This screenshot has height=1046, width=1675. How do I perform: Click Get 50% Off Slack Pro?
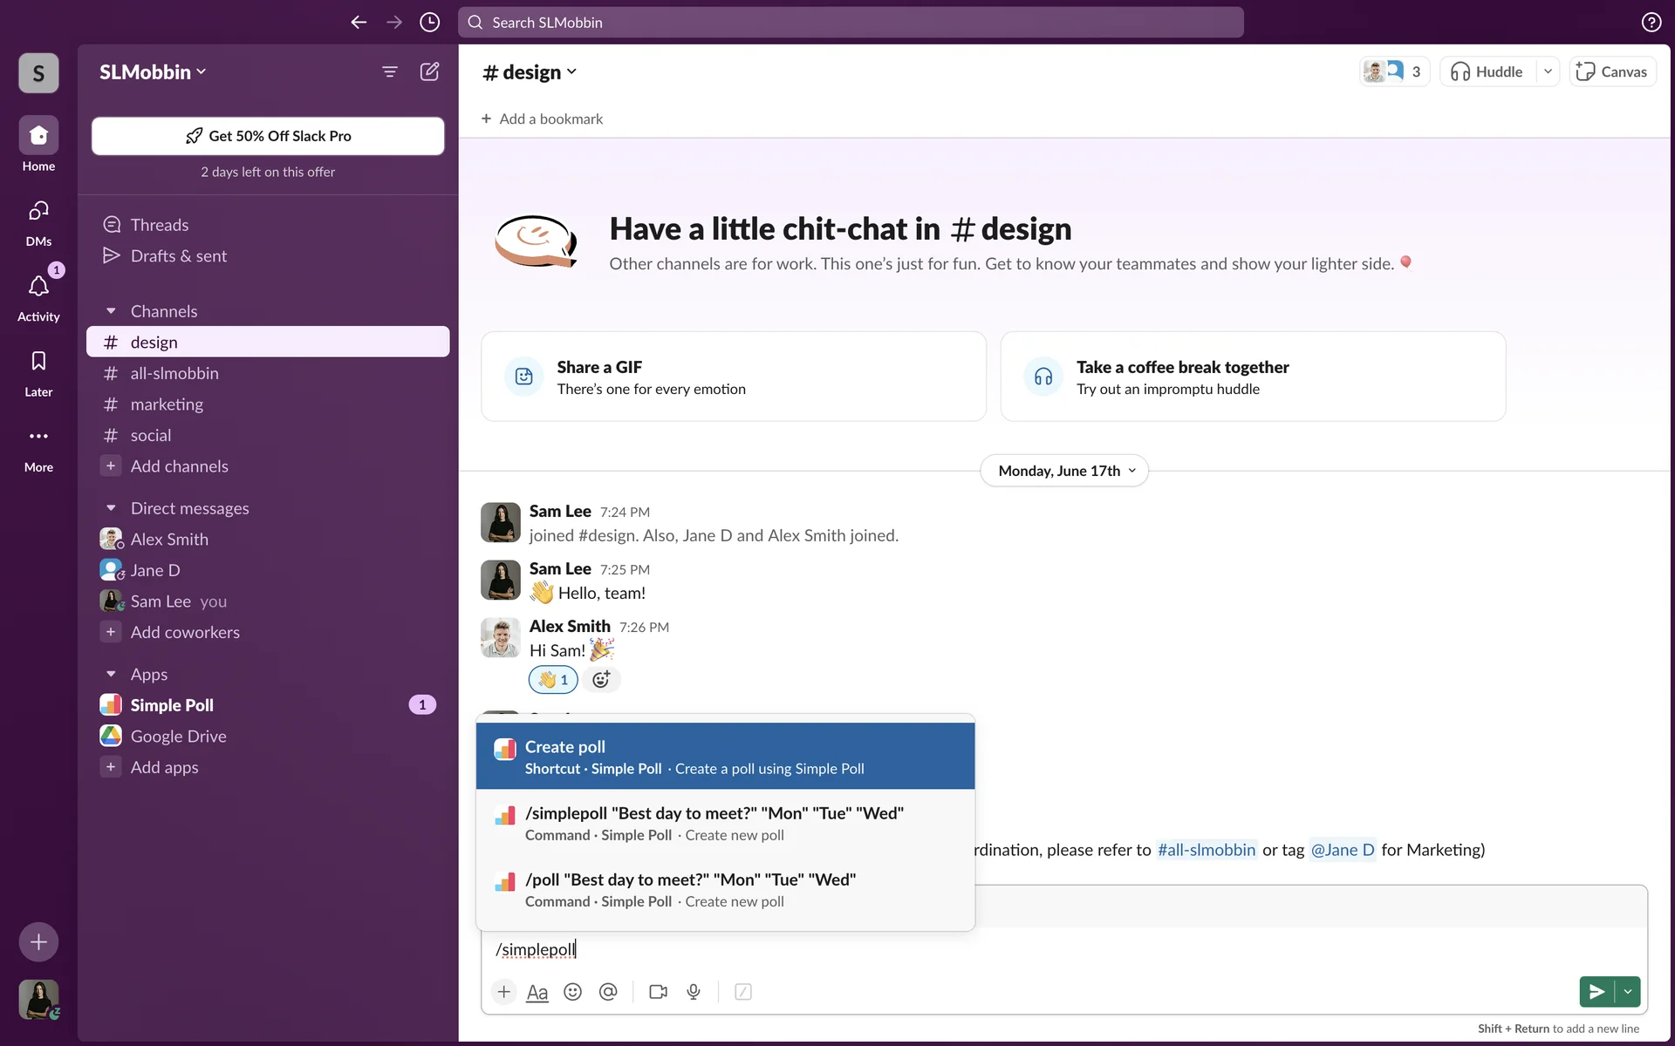click(268, 136)
